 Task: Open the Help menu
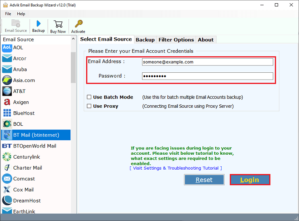click(21, 14)
